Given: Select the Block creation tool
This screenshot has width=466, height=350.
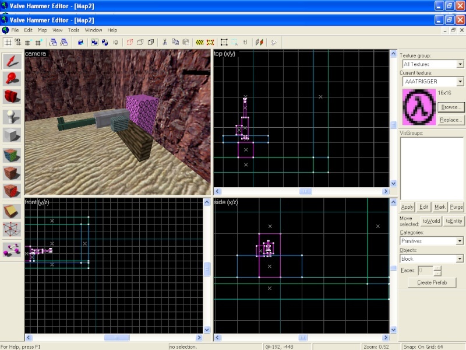Looking at the screenshot, I should click(12, 135).
